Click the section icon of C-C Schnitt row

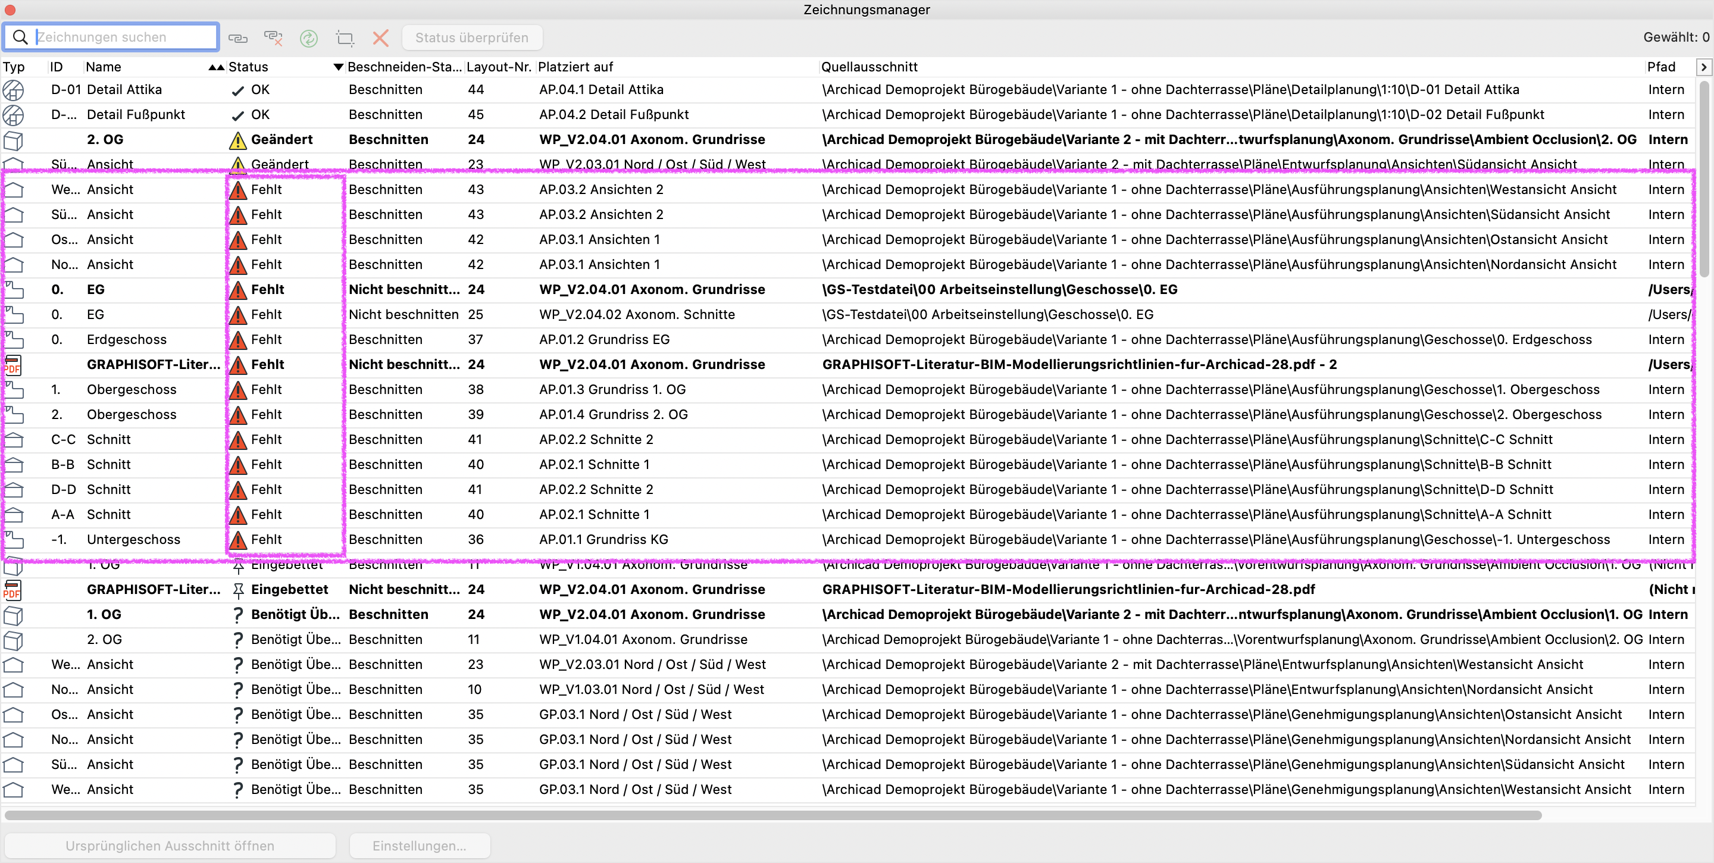pos(13,440)
